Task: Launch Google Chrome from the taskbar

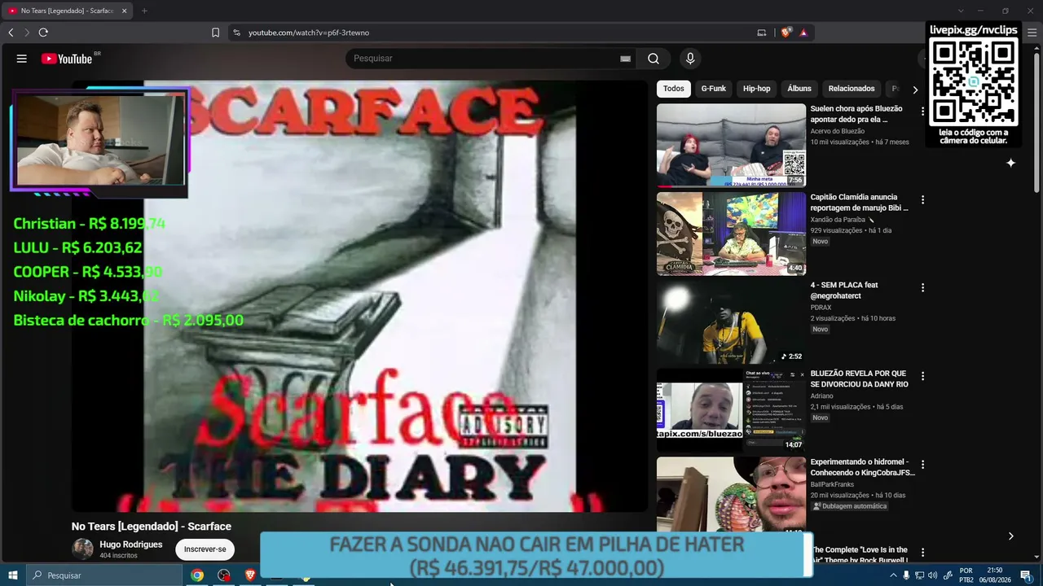Action: pos(197,575)
